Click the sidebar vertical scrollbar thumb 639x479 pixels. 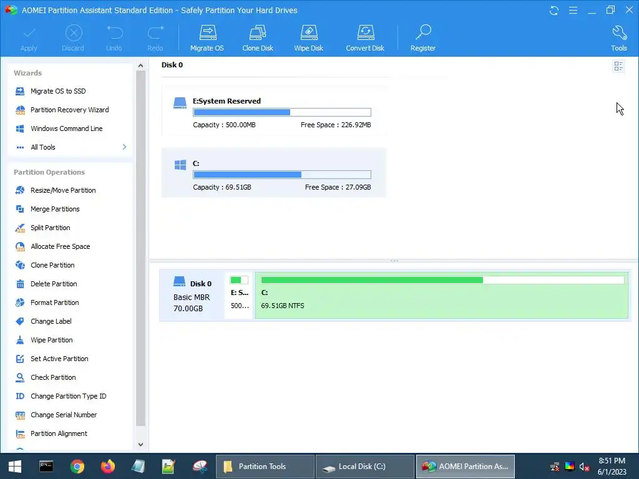click(140, 248)
